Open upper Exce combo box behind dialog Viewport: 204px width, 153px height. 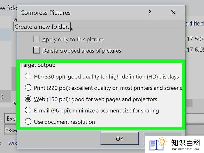(x=11, y=119)
